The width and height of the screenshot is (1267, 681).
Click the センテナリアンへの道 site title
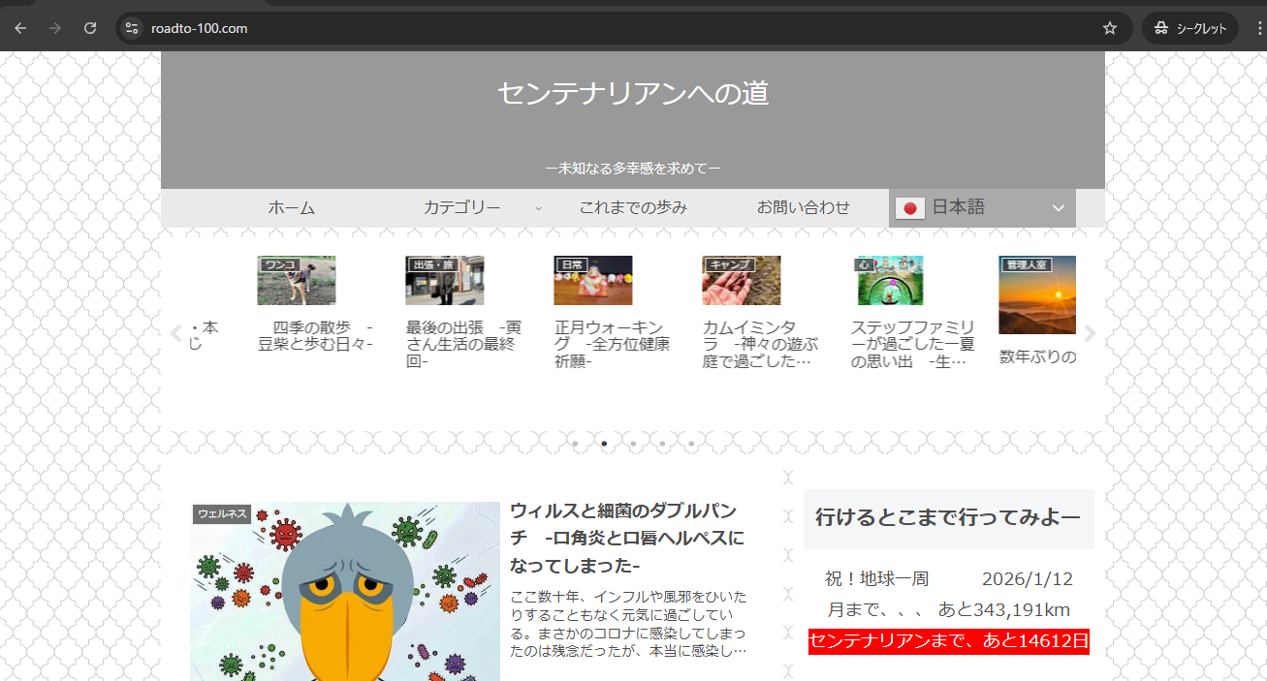(633, 93)
